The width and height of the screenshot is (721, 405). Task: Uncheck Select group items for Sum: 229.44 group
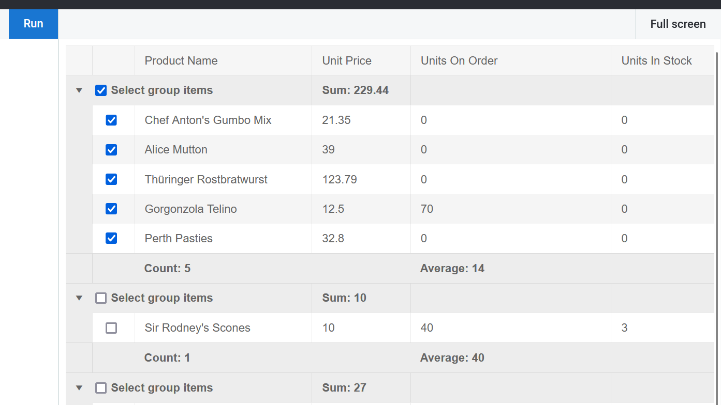tap(101, 90)
